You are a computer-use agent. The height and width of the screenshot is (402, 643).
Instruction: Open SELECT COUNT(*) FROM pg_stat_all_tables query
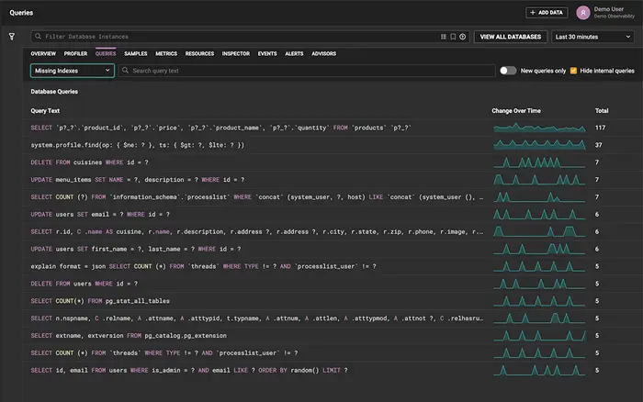333,301
